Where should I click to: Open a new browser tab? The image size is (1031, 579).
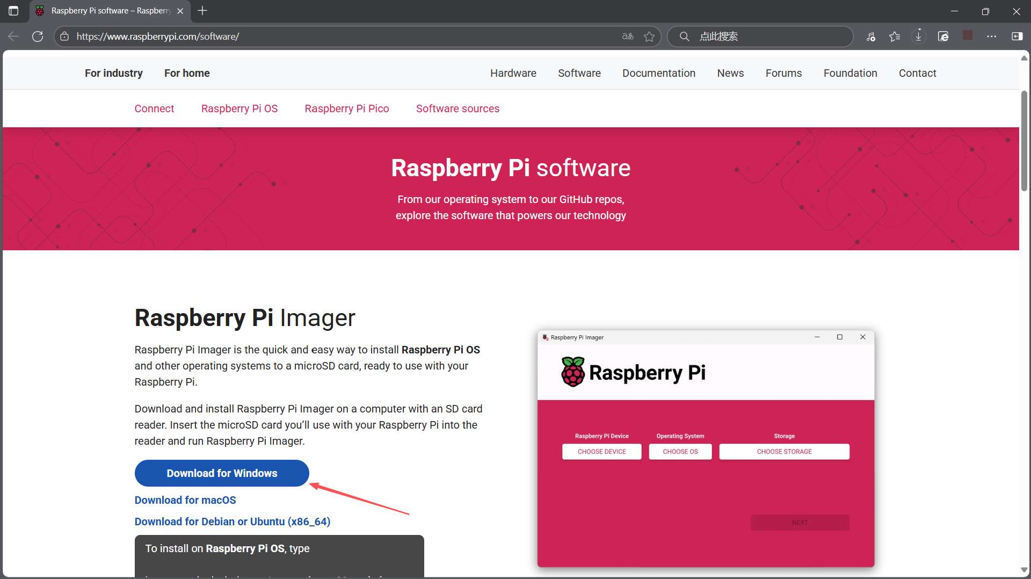coord(202,11)
